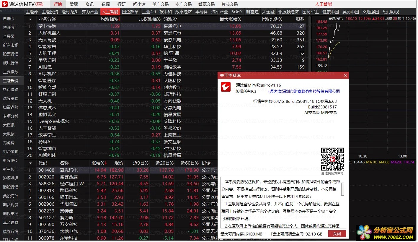The width and height of the screenshot is (418, 242).
Task: Sort by 上涨比例% column header
Action: coord(271,19)
